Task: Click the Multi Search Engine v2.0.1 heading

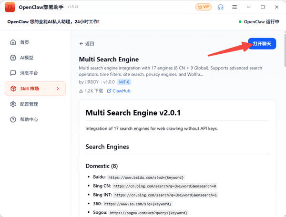Action: 133,113
